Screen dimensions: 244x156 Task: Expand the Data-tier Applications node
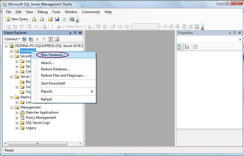point(17,113)
